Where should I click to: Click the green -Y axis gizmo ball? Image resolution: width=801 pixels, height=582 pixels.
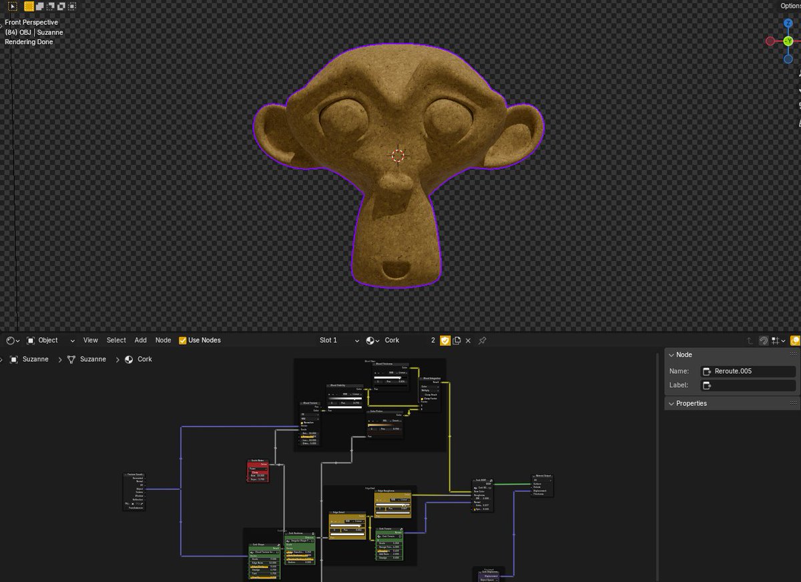click(788, 41)
